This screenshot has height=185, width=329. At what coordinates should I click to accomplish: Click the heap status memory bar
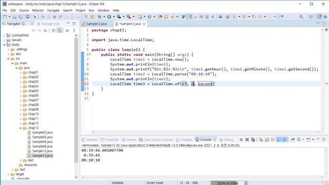click(x=227, y=183)
